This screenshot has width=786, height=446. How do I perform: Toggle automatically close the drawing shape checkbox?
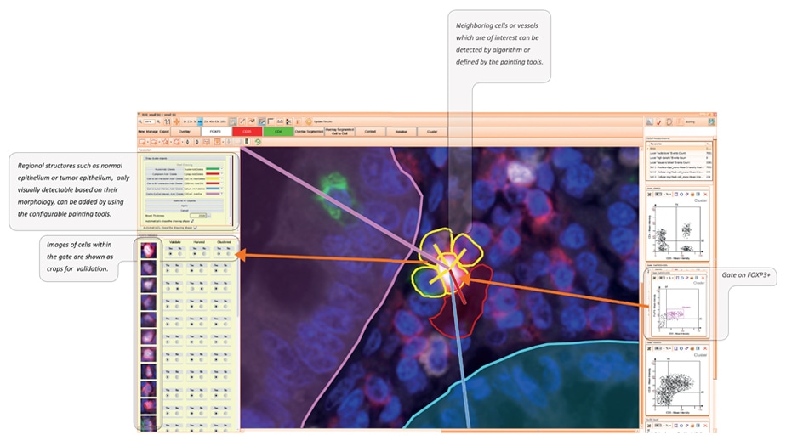pos(196,228)
